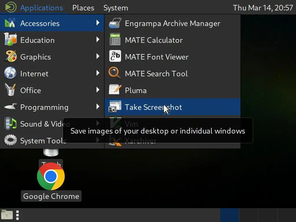
Task: Click the MATE Calculator icon
Action: coord(115,39)
